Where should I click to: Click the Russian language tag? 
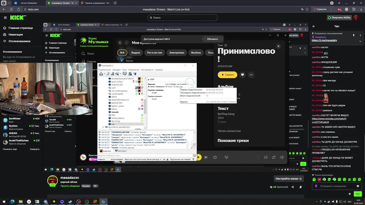pyautogui.click(x=86, y=186)
